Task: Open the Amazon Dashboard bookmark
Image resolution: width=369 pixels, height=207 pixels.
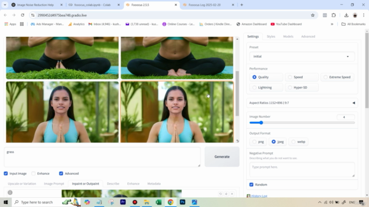Action: [x=251, y=24]
